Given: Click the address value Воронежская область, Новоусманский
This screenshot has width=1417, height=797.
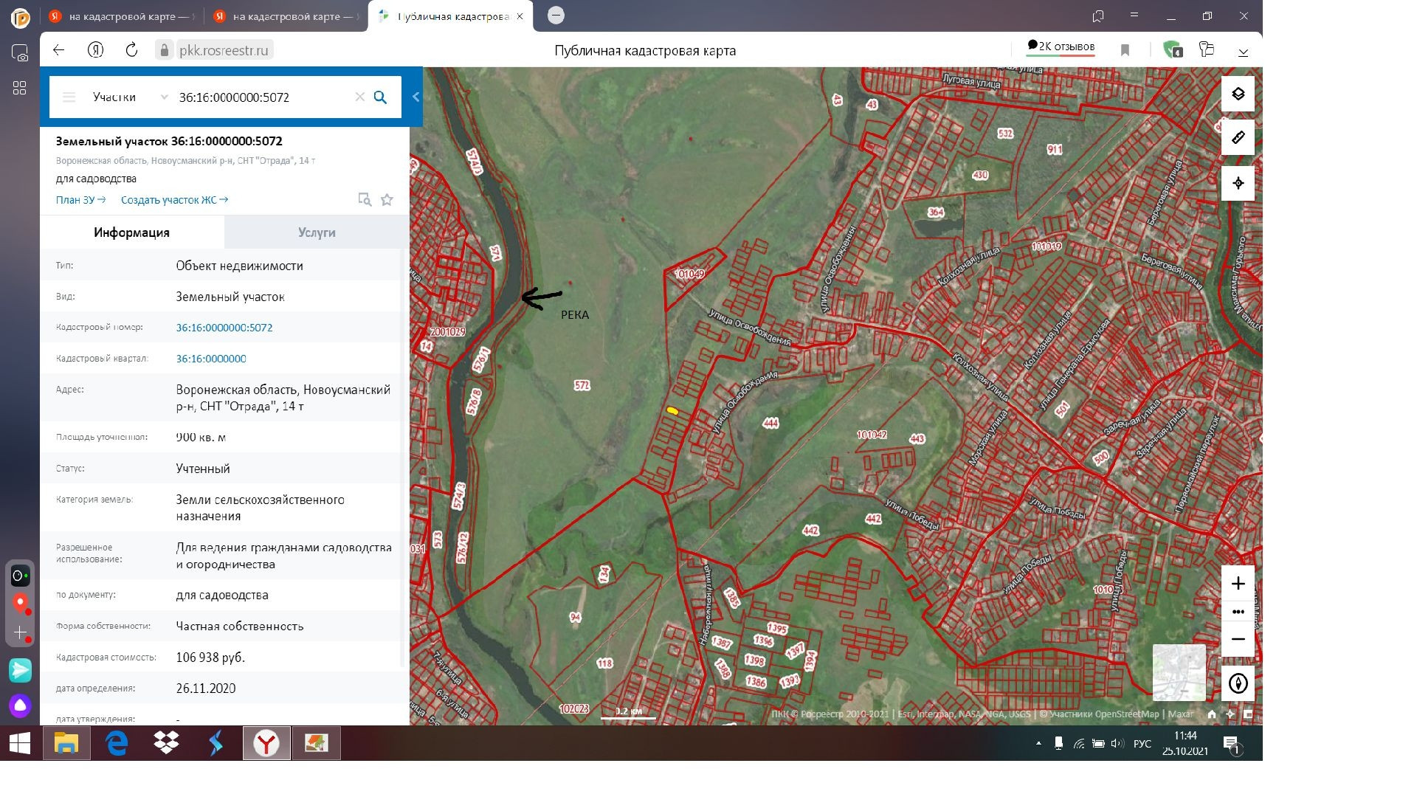Looking at the screenshot, I should (x=283, y=398).
